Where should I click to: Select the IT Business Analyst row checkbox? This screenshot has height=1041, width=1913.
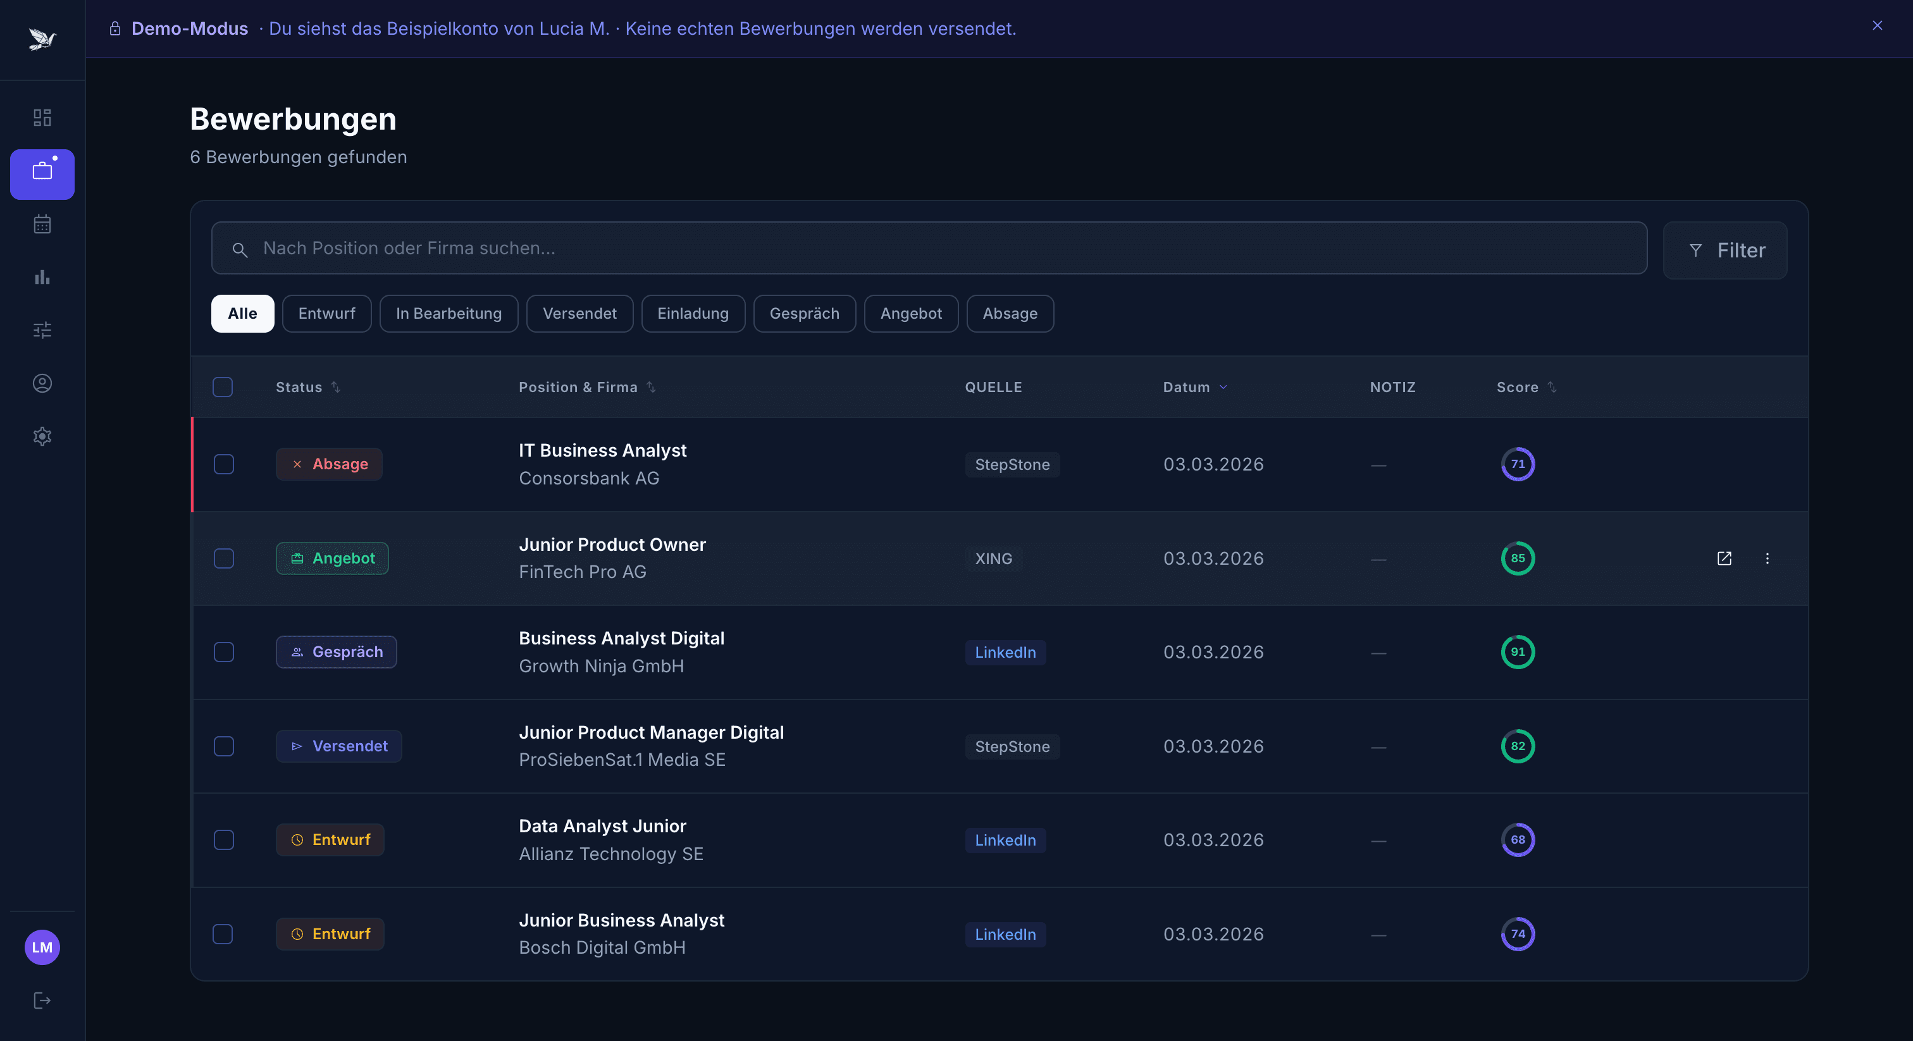point(223,464)
